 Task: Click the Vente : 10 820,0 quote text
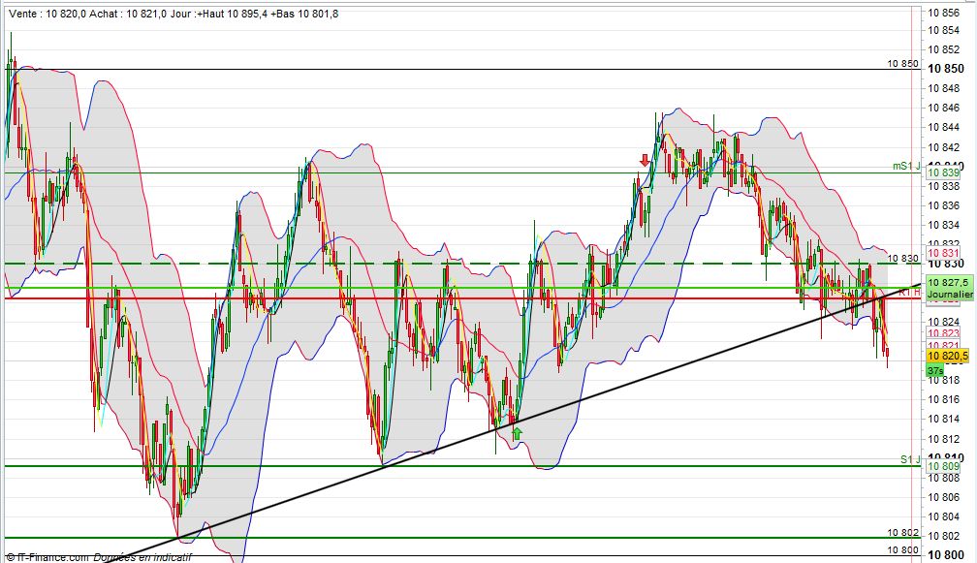tap(47, 14)
